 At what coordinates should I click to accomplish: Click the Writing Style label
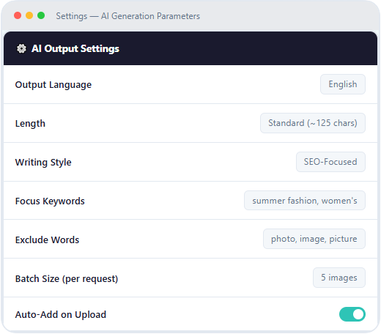(43, 163)
